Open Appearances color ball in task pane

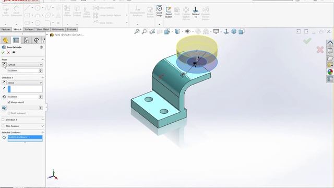(x=330, y=72)
